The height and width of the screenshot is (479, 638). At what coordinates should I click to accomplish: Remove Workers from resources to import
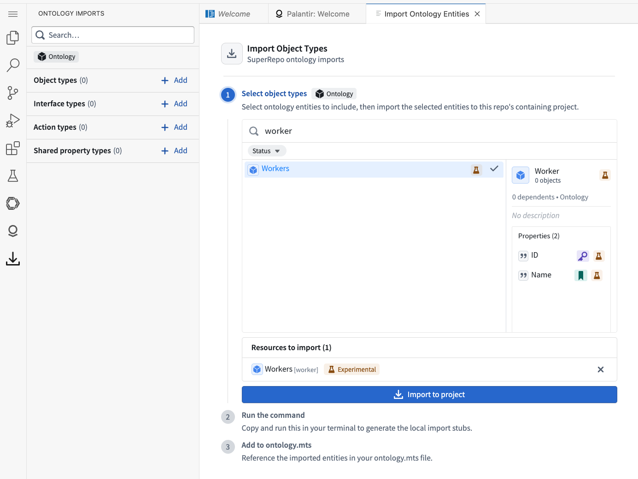[x=601, y=369]
